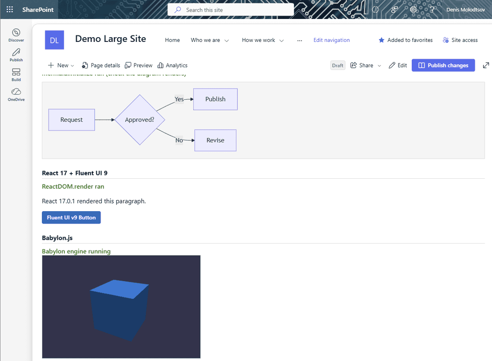This screenshot has width=492, height=361.
Task: Open How we work menu item
Action: point(258,40)
